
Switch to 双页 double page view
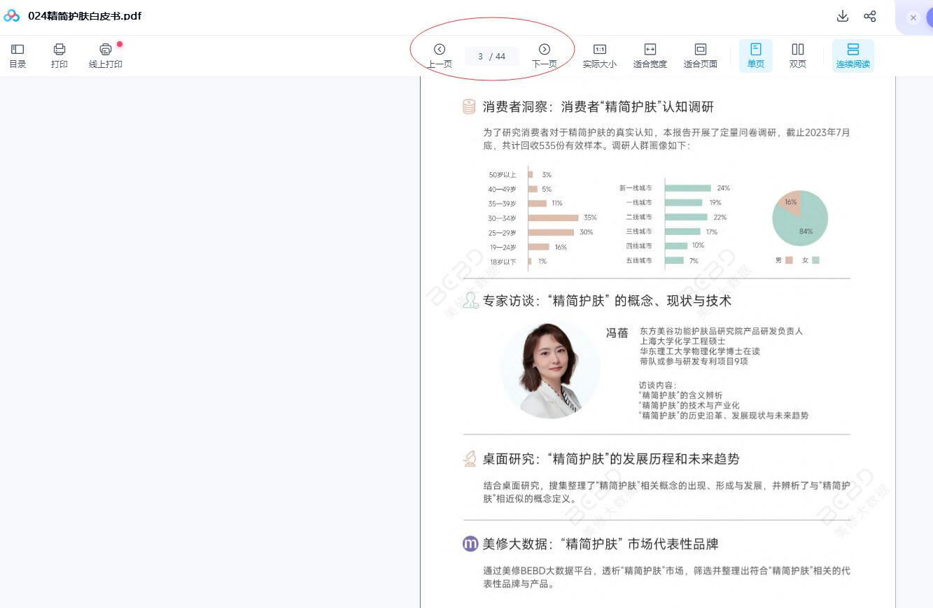click(x=798, y=55)
